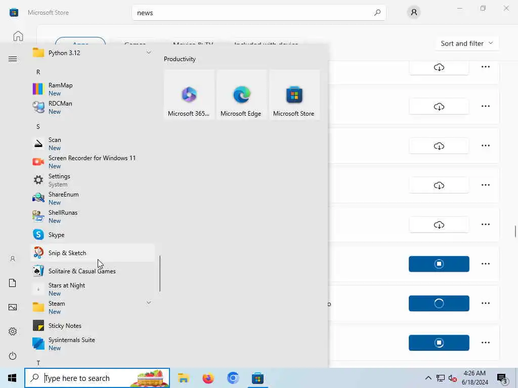The width and height of the screenshot is (518, 388).
Task: Click the loading spinner install button
Action: (439, 303)
